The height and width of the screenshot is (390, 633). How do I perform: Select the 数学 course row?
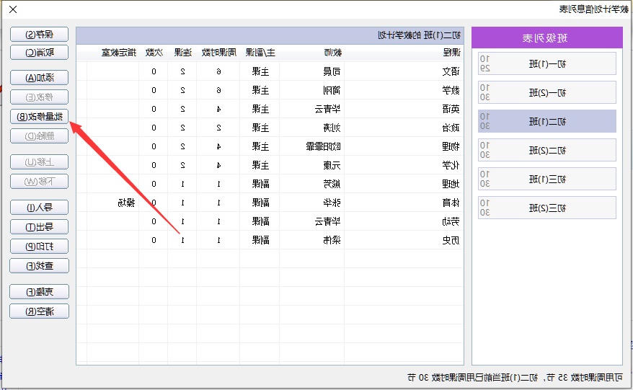tap(270, 90)
